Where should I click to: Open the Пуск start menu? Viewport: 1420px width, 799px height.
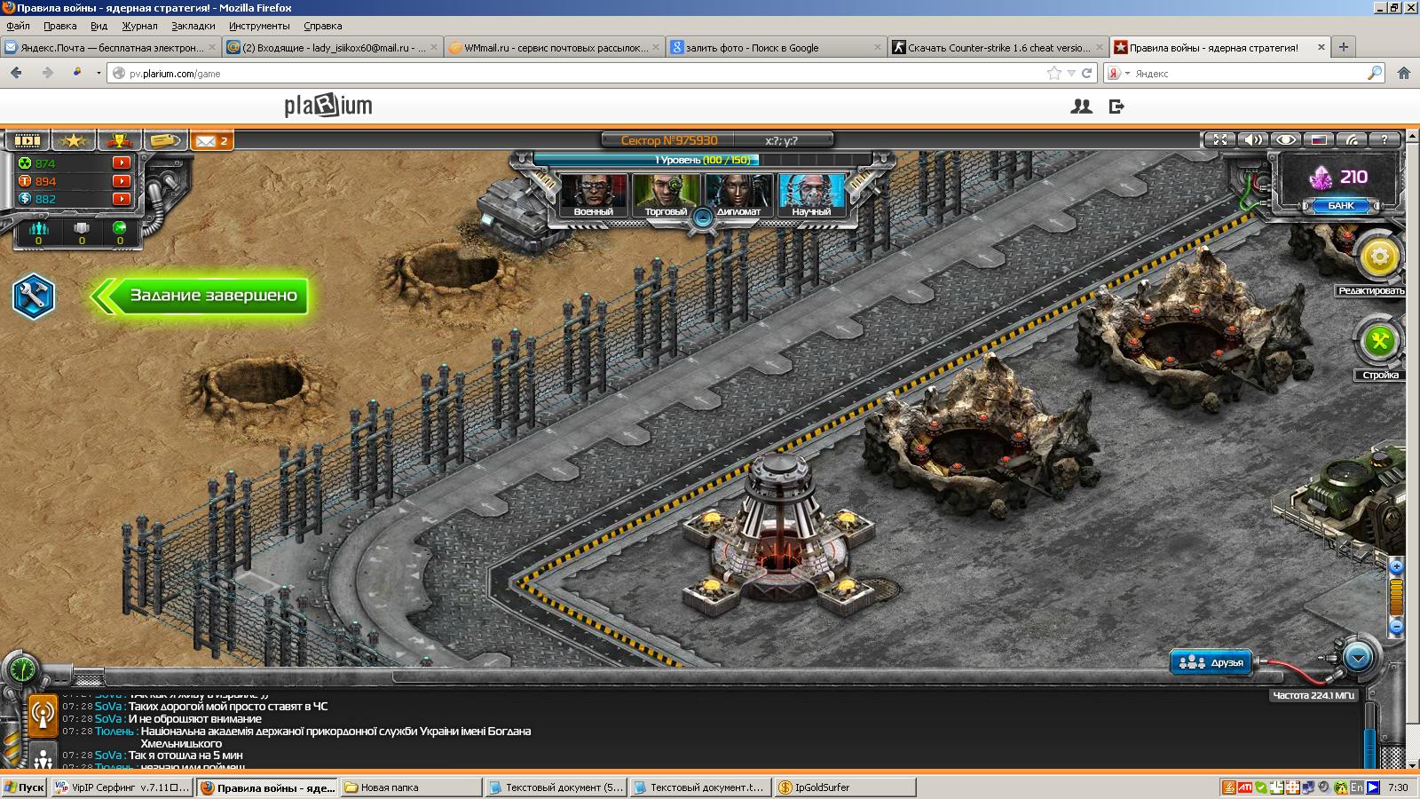click(24, 787)
